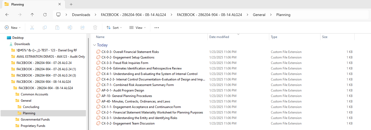371x130 pixels.
Task: Navigate back using the Back arrow
Action: (x=7, y=15)
